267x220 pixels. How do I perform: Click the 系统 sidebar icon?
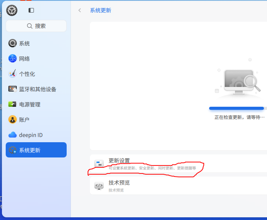point(13,43)
